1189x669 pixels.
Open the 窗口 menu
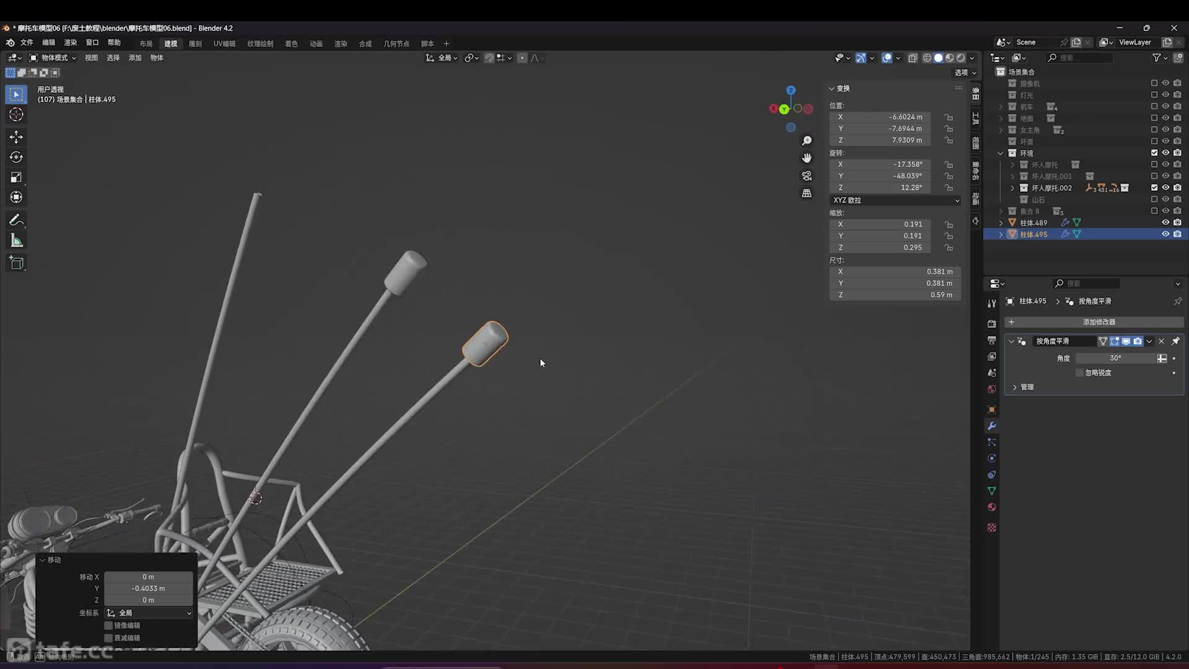[92, 43]
